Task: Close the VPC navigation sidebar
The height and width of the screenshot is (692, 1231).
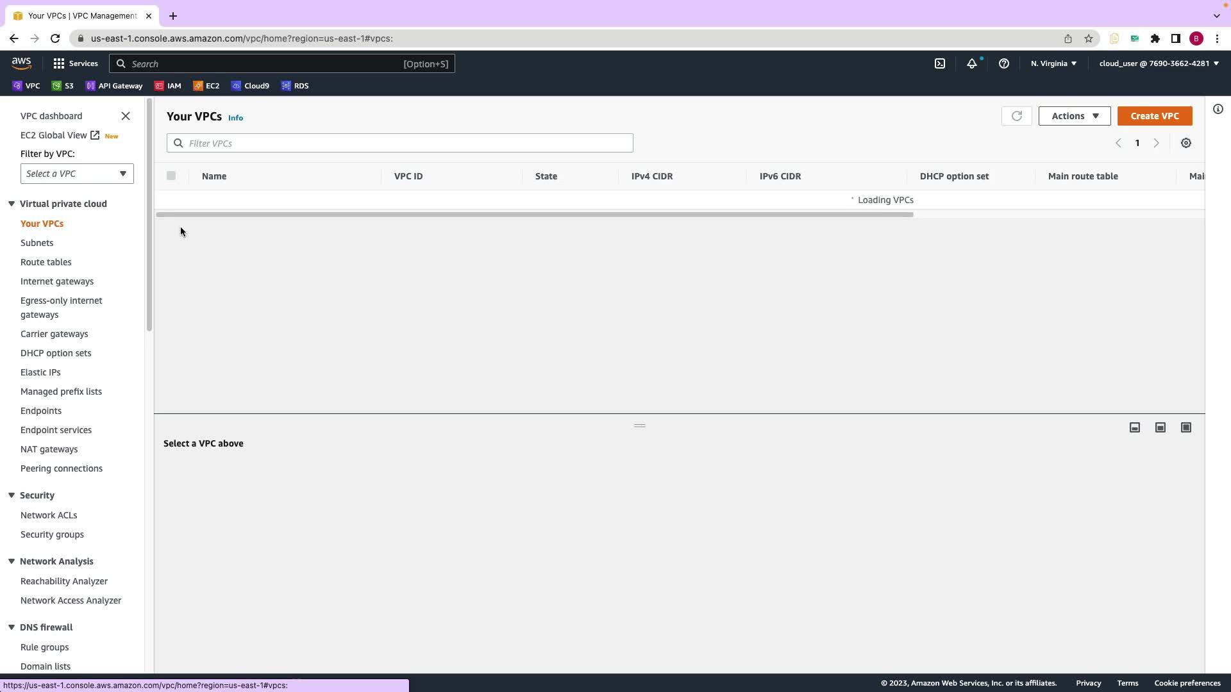Action: point(126,116)
